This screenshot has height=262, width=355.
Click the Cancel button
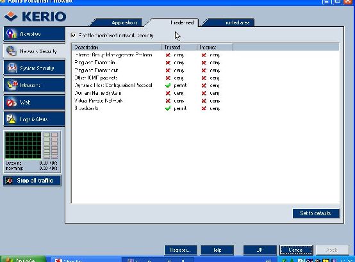(296, 250)
